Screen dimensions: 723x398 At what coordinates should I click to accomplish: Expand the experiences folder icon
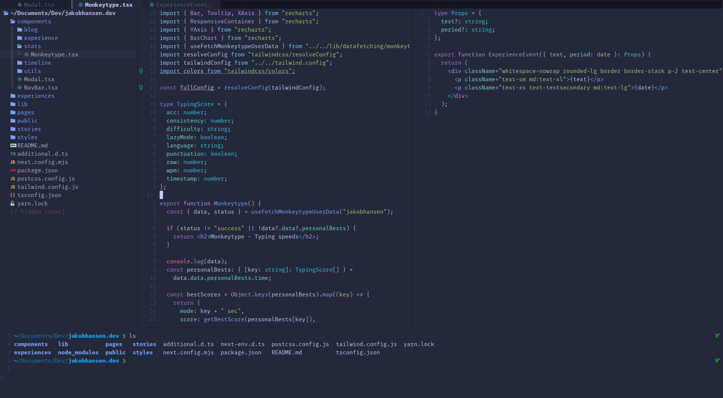tap(13, 96)
